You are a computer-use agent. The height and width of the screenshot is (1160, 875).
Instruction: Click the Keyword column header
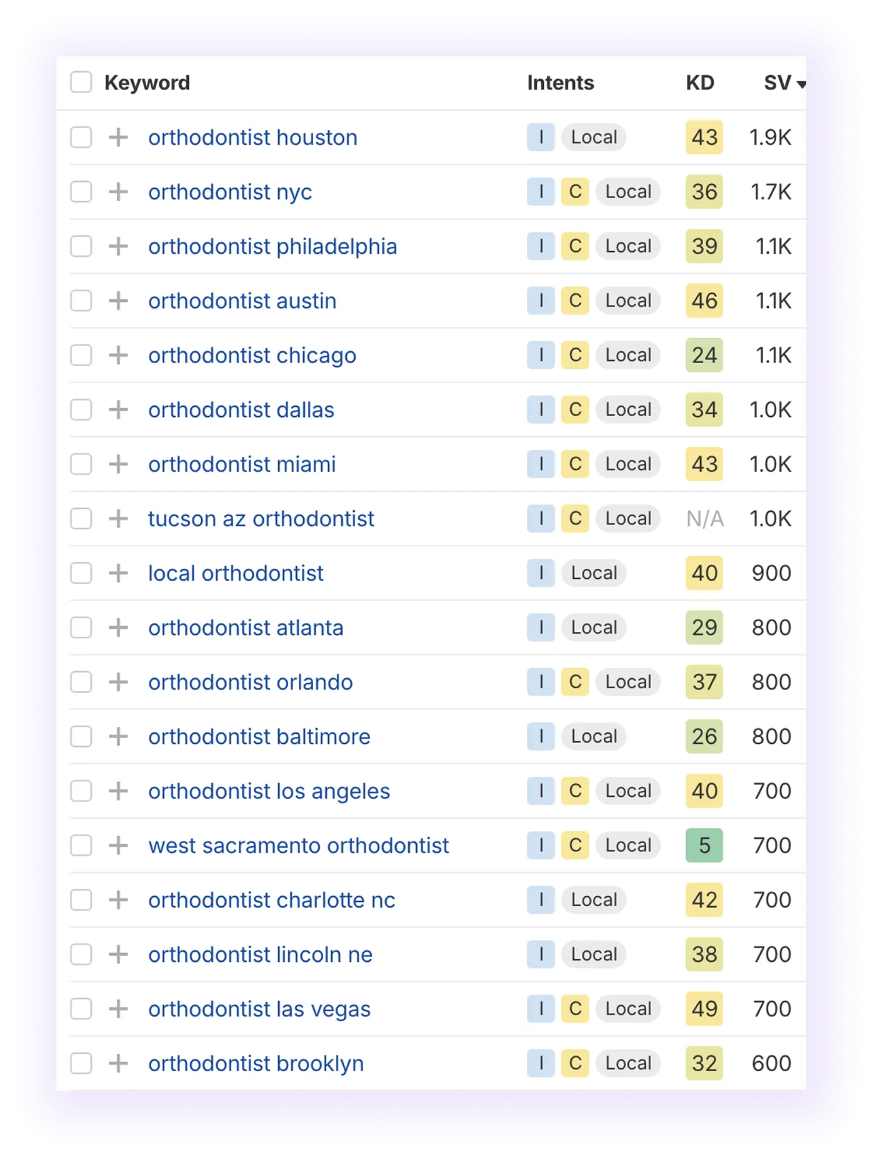(x=148, y=82)
